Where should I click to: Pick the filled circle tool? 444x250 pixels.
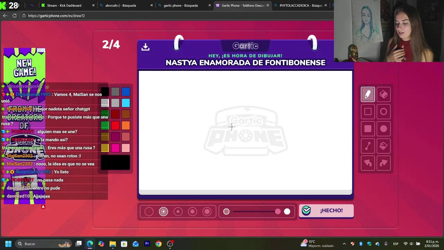click(x=383, y=129)
